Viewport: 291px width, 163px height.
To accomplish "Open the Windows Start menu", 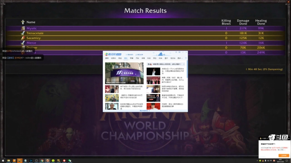I will (3, 161).
